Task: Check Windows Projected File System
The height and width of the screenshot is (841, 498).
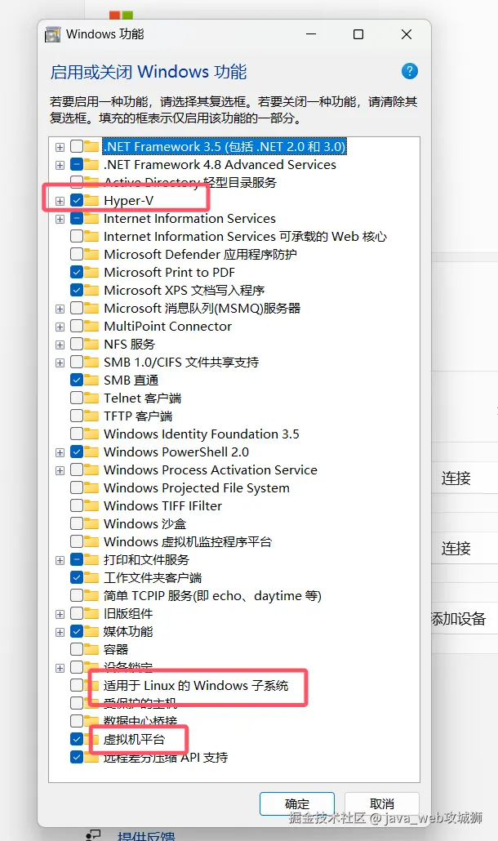Action: [77, 487]
